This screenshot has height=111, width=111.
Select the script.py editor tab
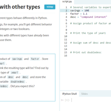[67, 2]
